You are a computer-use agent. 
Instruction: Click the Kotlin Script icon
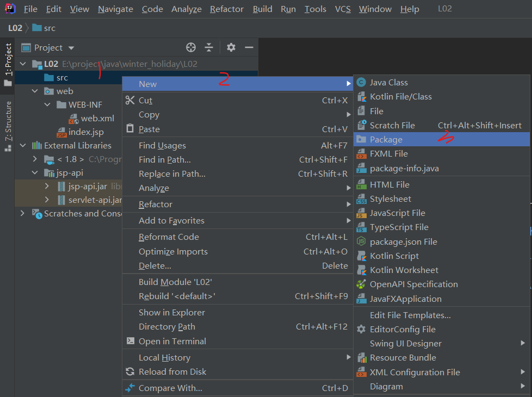tap(362, 256)
